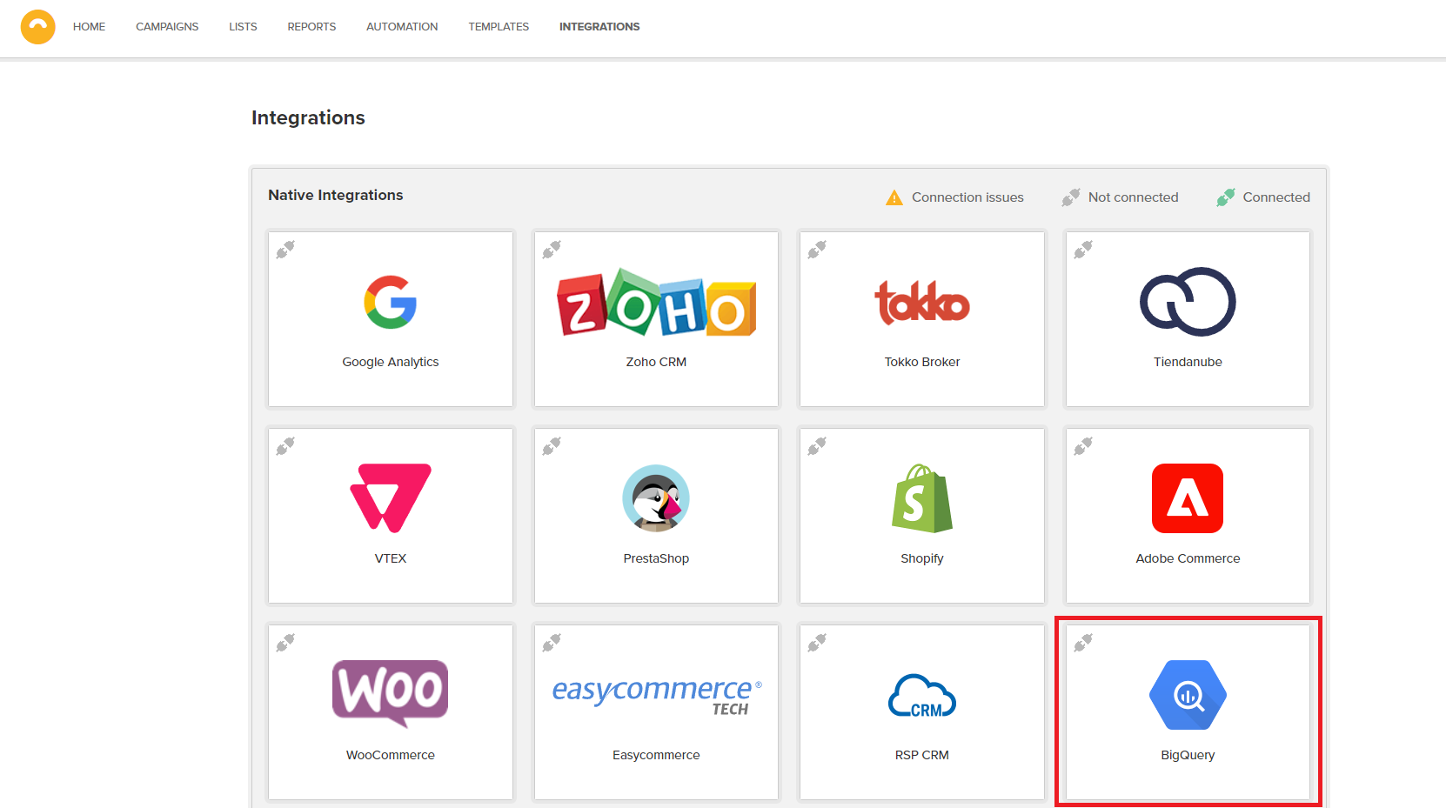Viewport: 1446px width, 808px height.
Task: Click the green Connected legend plug icon
Action: tap(1226, 197)
